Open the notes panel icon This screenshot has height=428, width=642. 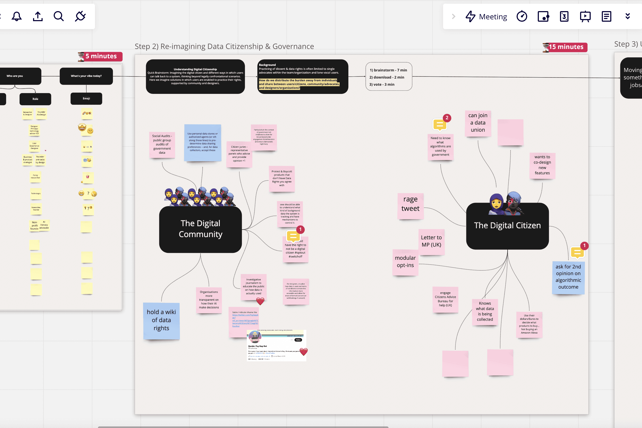[606, 17]
